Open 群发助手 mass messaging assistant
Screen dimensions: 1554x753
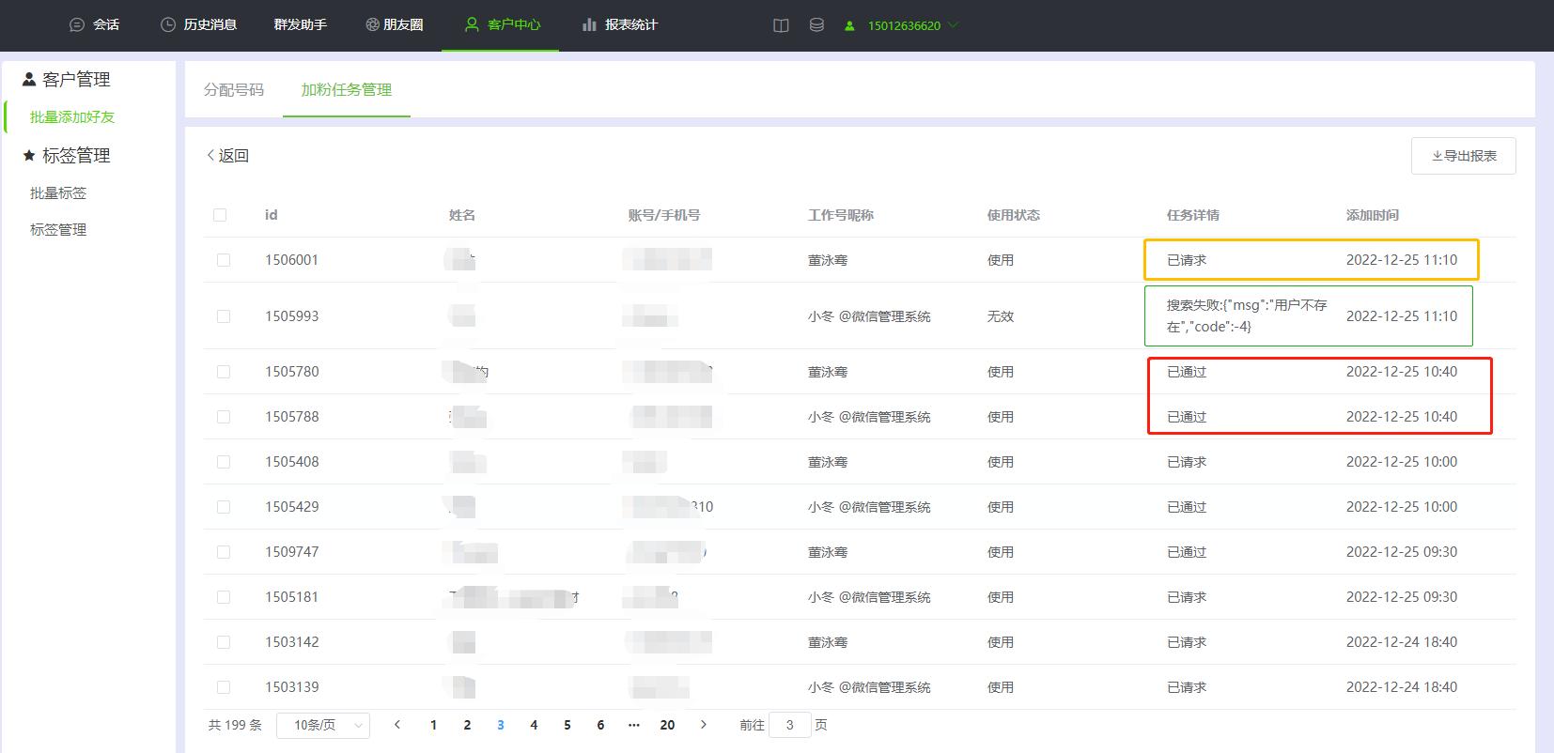tap(301, 25)
